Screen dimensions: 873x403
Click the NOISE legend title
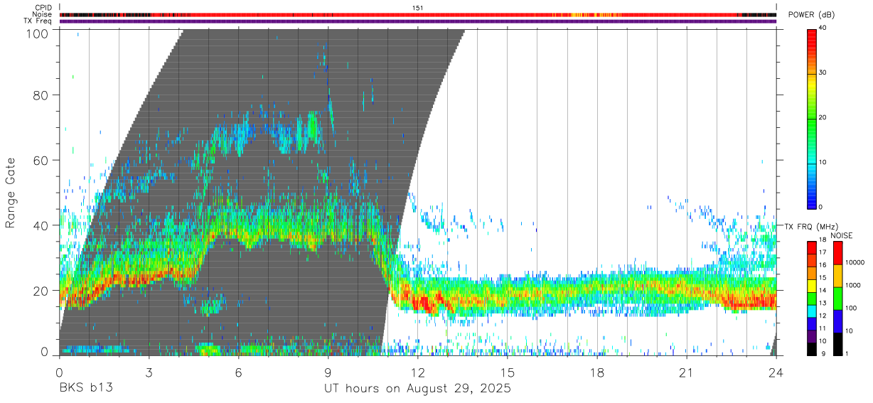click(x=842, y=235)
